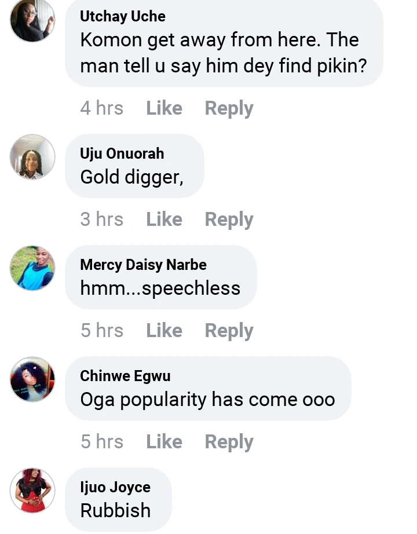Open Ijuo Joyce's profile picture
This screenshot has width=417, height=534.
click(33, 491)
